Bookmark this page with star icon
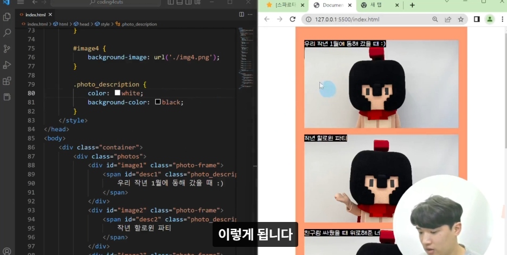 click(461, 19)
